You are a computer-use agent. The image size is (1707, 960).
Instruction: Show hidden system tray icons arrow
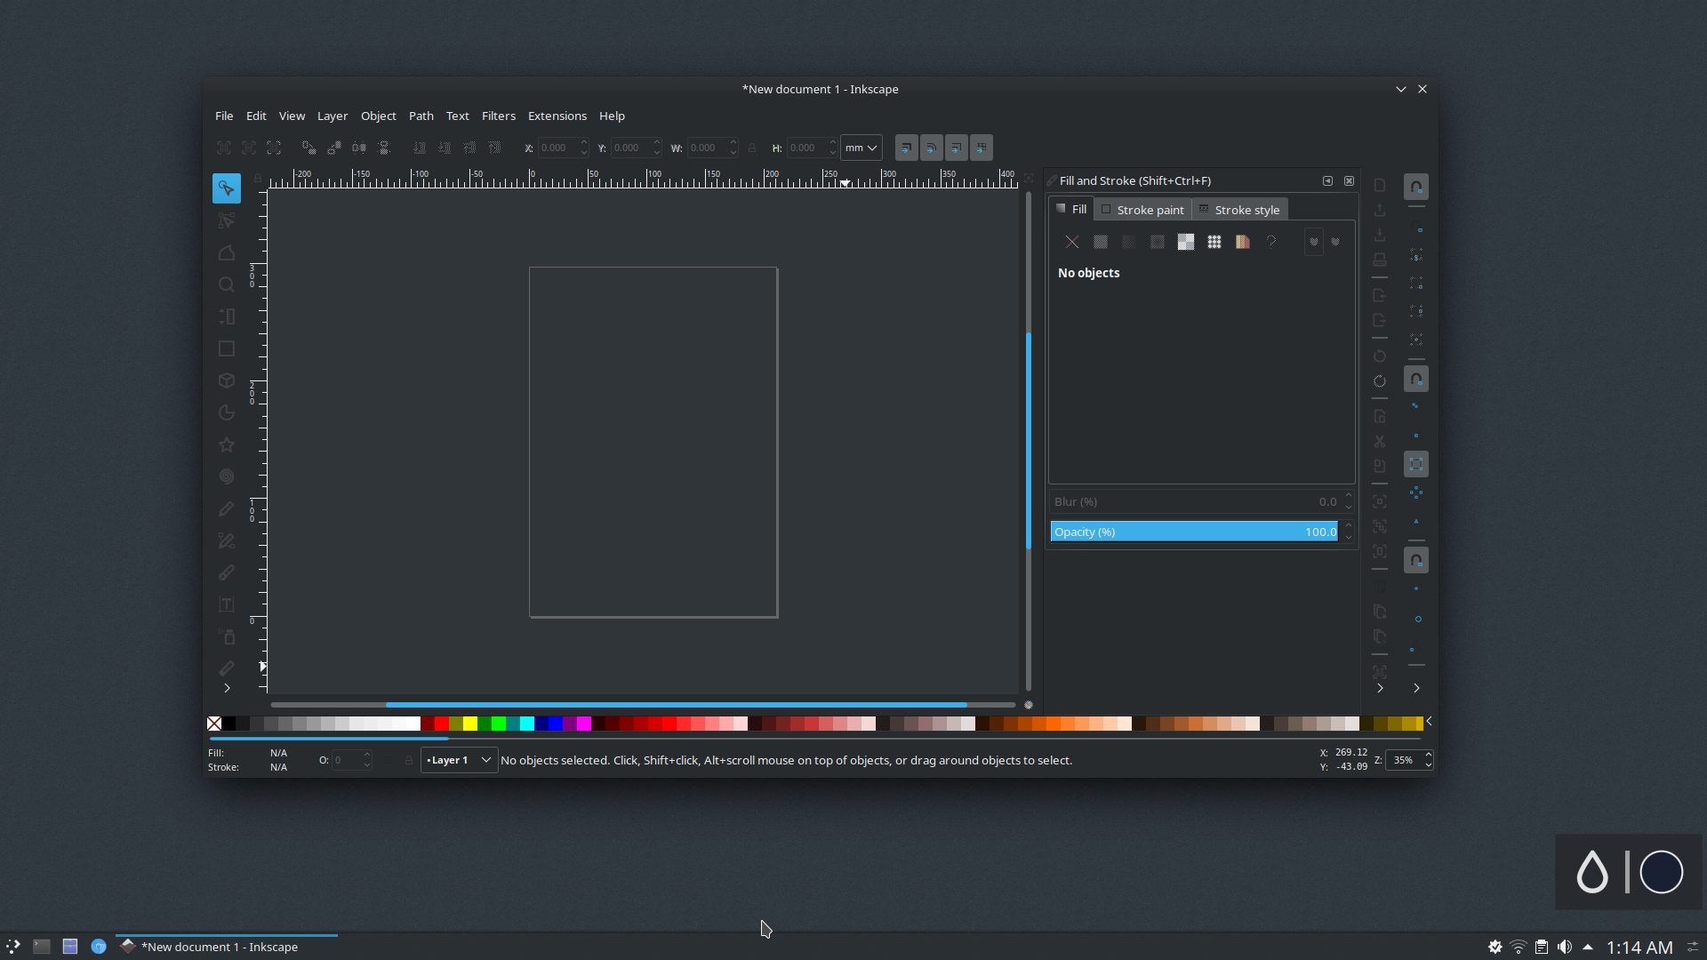pyautogui.click(x=1588, y=947)
